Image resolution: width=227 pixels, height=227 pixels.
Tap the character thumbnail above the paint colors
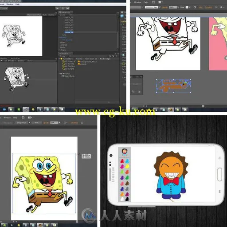[x=125, y=153]
